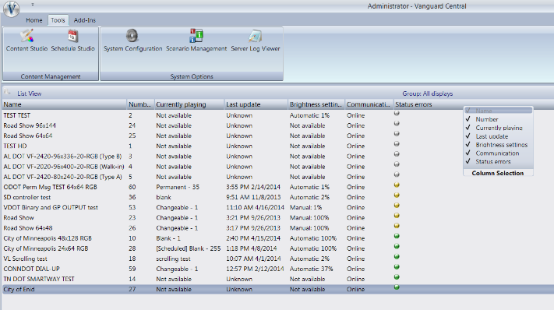Click the Permanent - 35 playing cell
Image resolution: width=554 pixels, height=310 pixels.
(x=178, y=187)
